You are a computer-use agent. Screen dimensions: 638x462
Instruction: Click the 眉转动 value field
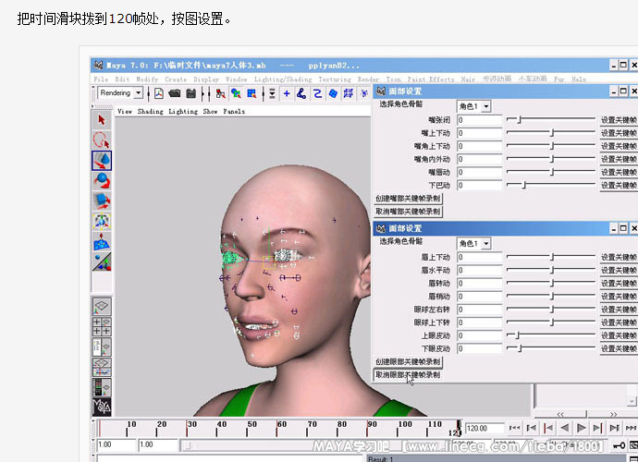pos(479,284)
